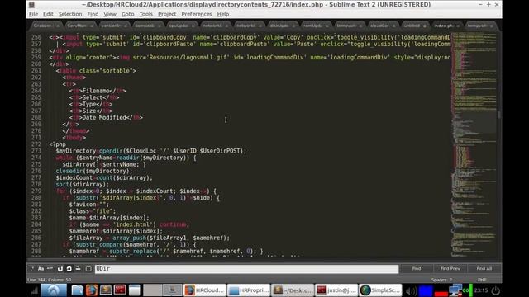Click the power button tray icon
The width and height of the screenshot is (529, 297).
[495, 290]
